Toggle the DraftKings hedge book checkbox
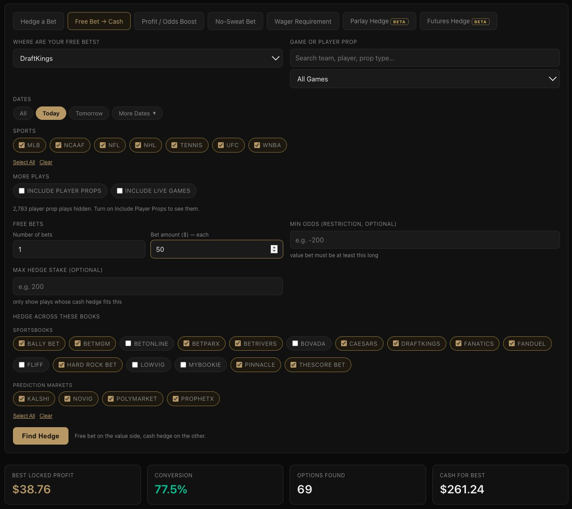 (396, 344)
